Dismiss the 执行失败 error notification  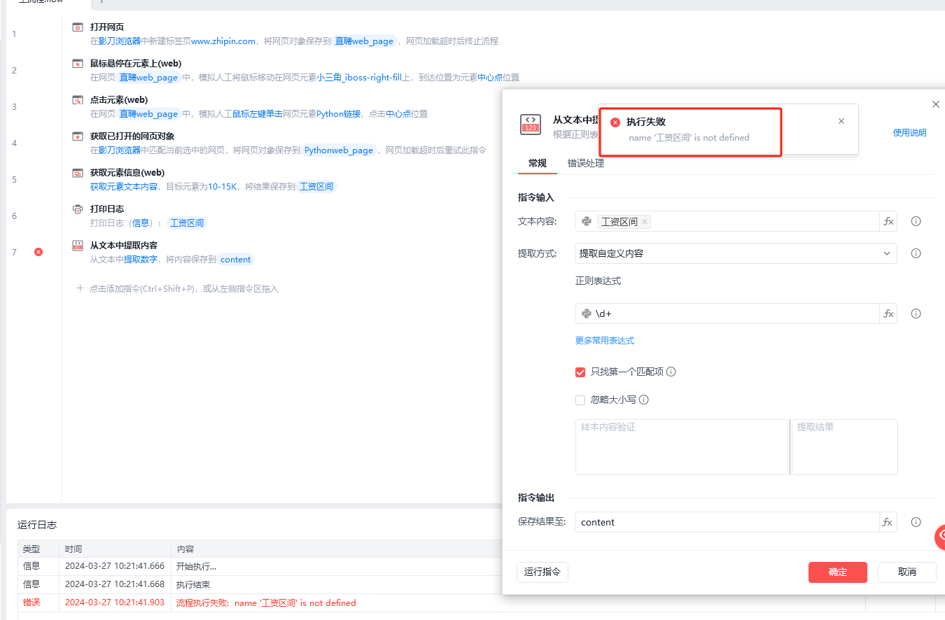point(841,121)
